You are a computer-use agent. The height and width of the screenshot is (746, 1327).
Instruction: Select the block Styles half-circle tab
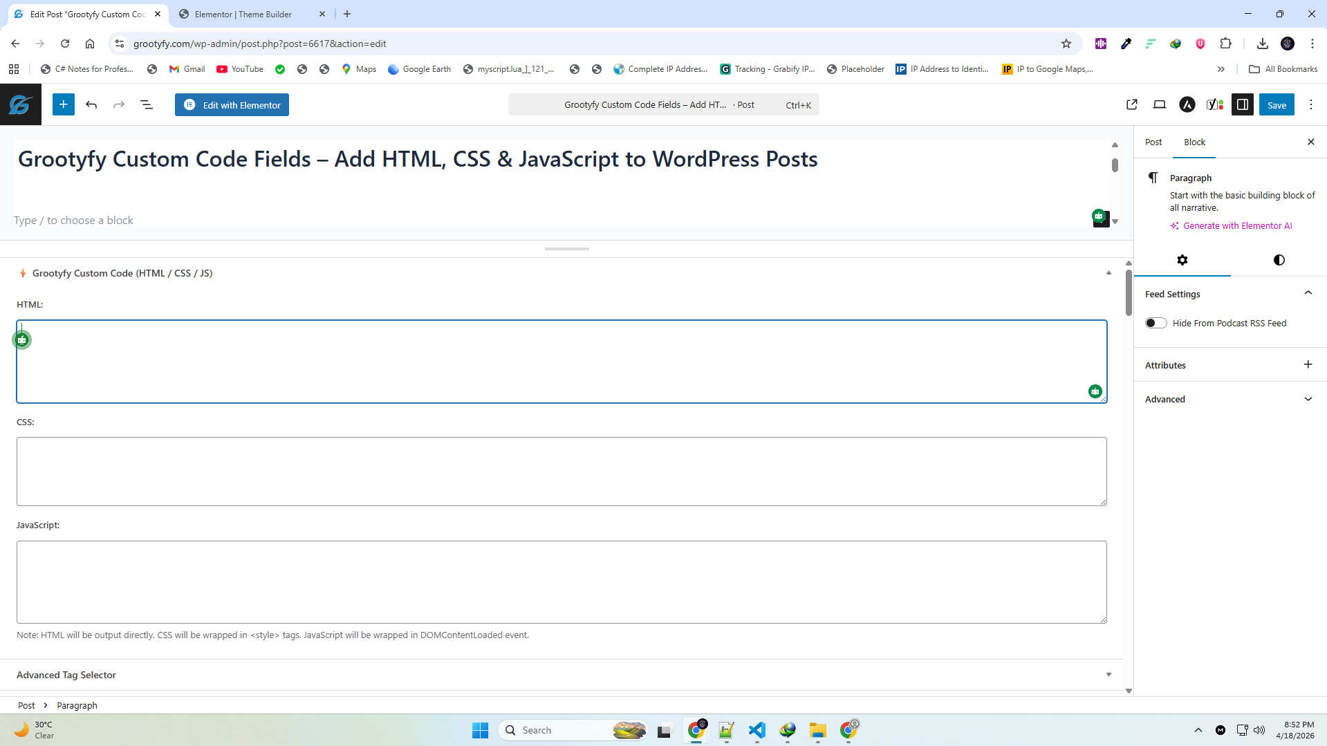[x=1279, y=260]
